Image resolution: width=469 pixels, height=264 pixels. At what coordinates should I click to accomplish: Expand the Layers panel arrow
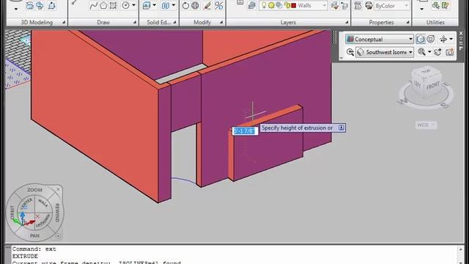(347, 22)
